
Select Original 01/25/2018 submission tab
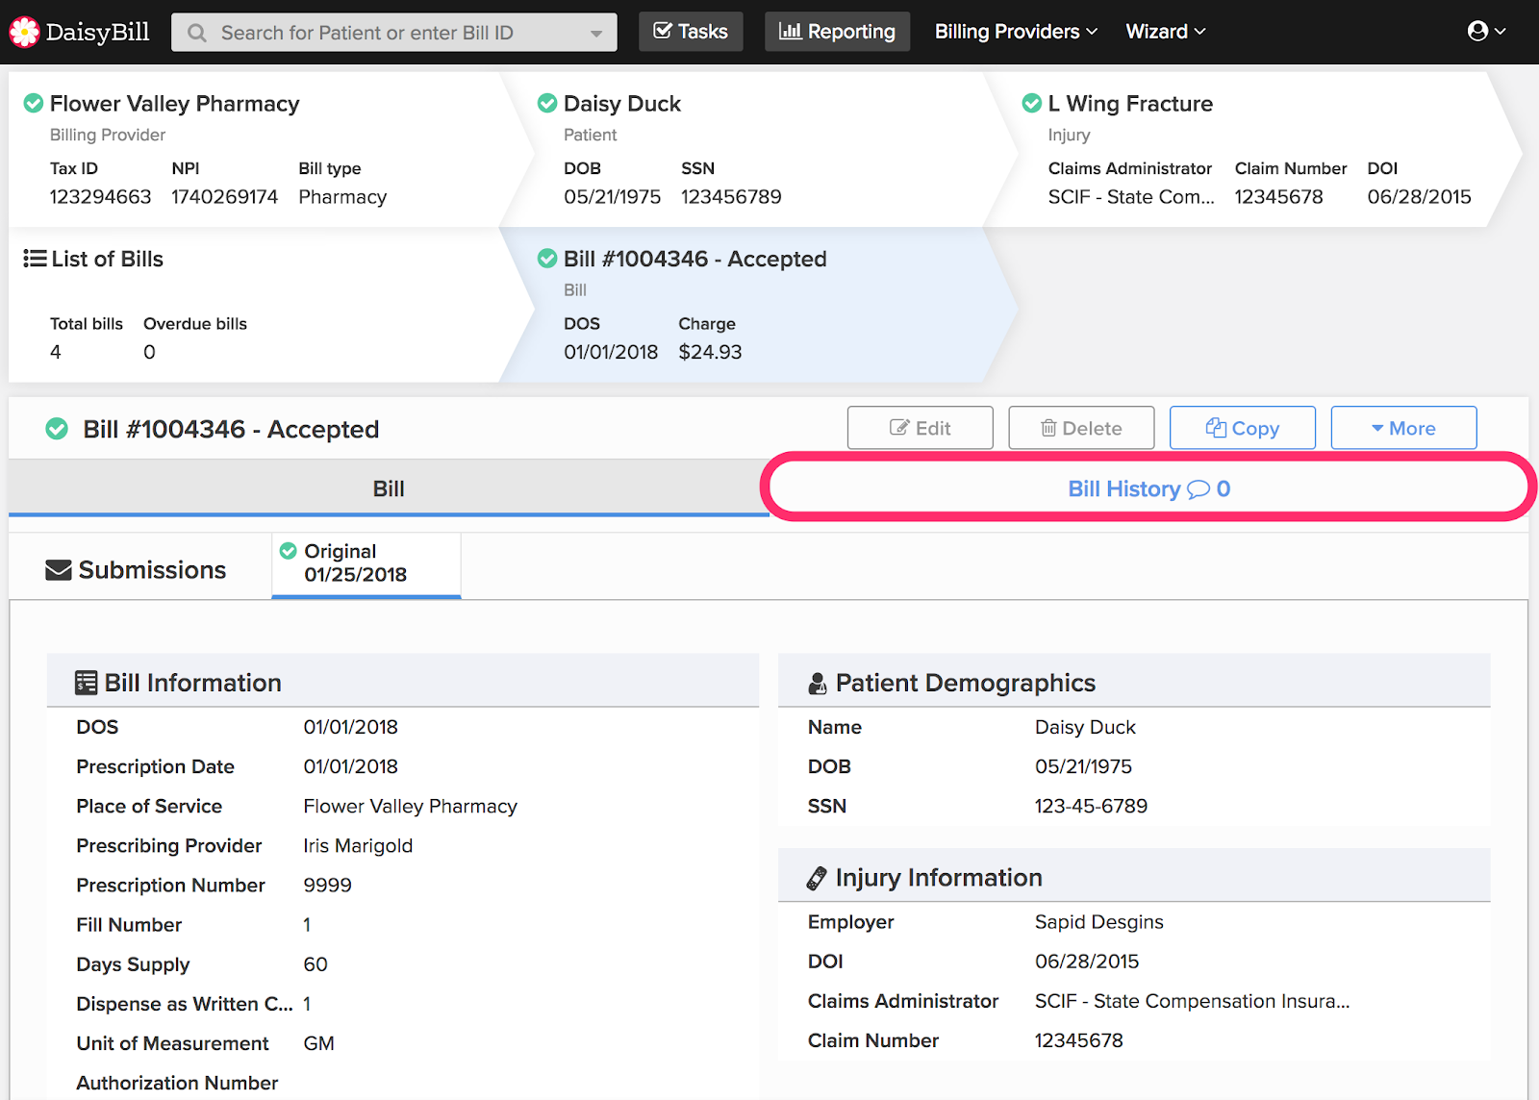coord(366,564)
